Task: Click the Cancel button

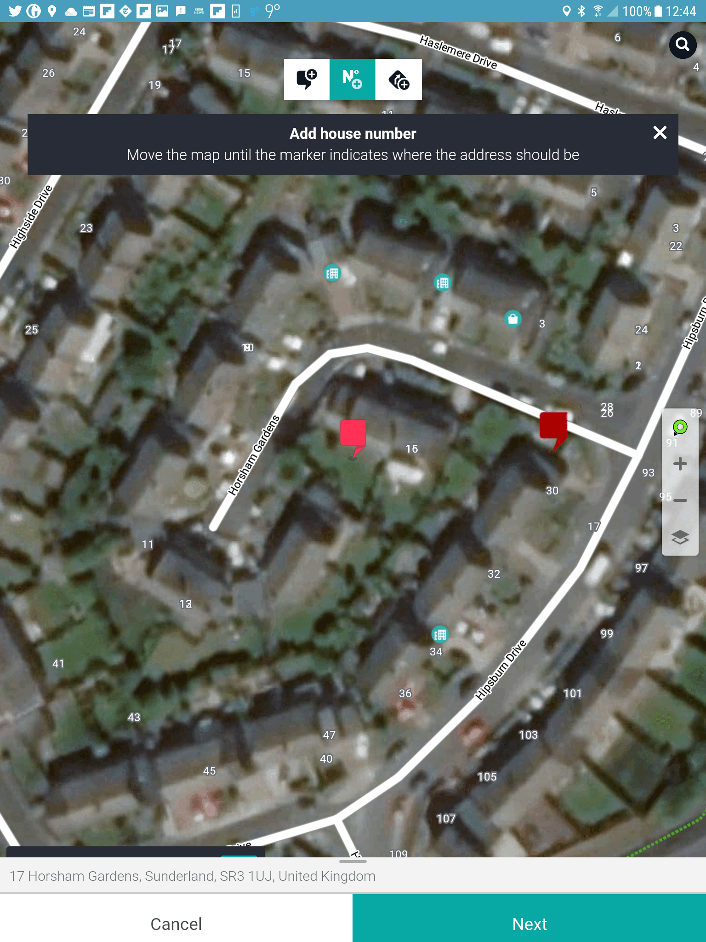Action: point(176,924)
